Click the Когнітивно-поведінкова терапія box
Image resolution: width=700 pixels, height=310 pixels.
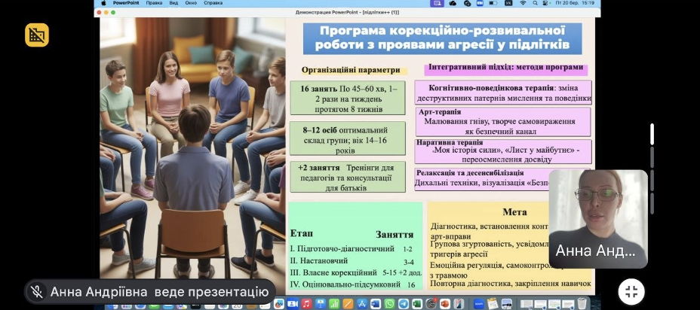pyautogui.click(x=503, y=93)
